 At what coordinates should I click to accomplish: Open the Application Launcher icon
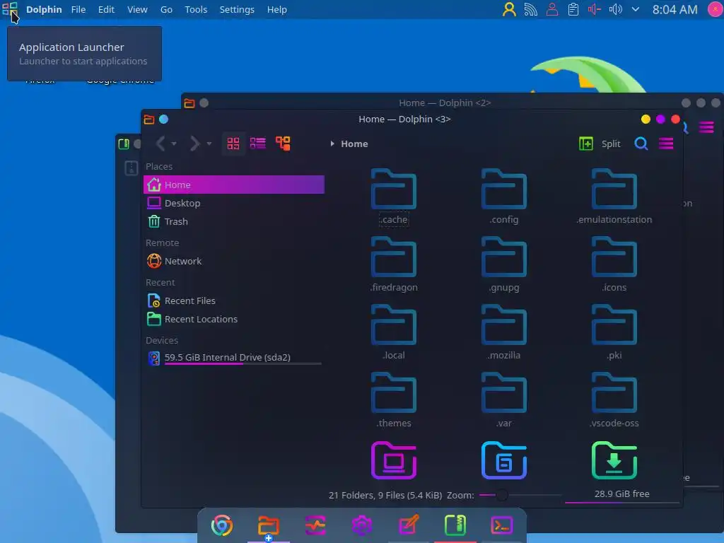click(9, 9)
